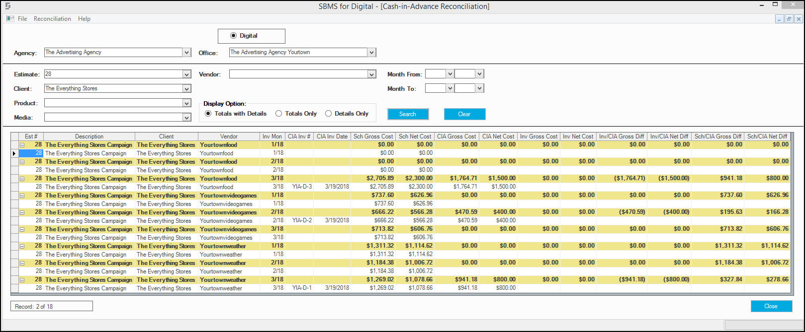This screenshot has height=332, width=805.
Task: Click the bottom Close button
Action: pos(771,306)
